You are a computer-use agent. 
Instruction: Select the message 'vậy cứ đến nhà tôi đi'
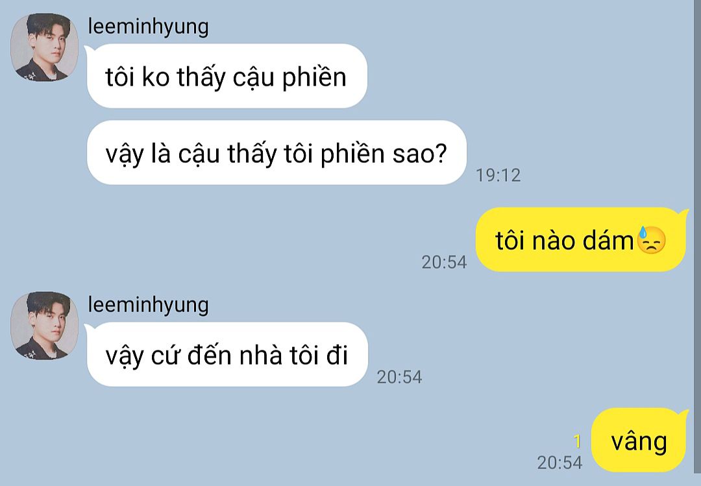[227, 354]
